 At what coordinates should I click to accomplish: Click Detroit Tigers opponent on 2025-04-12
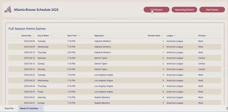coord(101,58)
